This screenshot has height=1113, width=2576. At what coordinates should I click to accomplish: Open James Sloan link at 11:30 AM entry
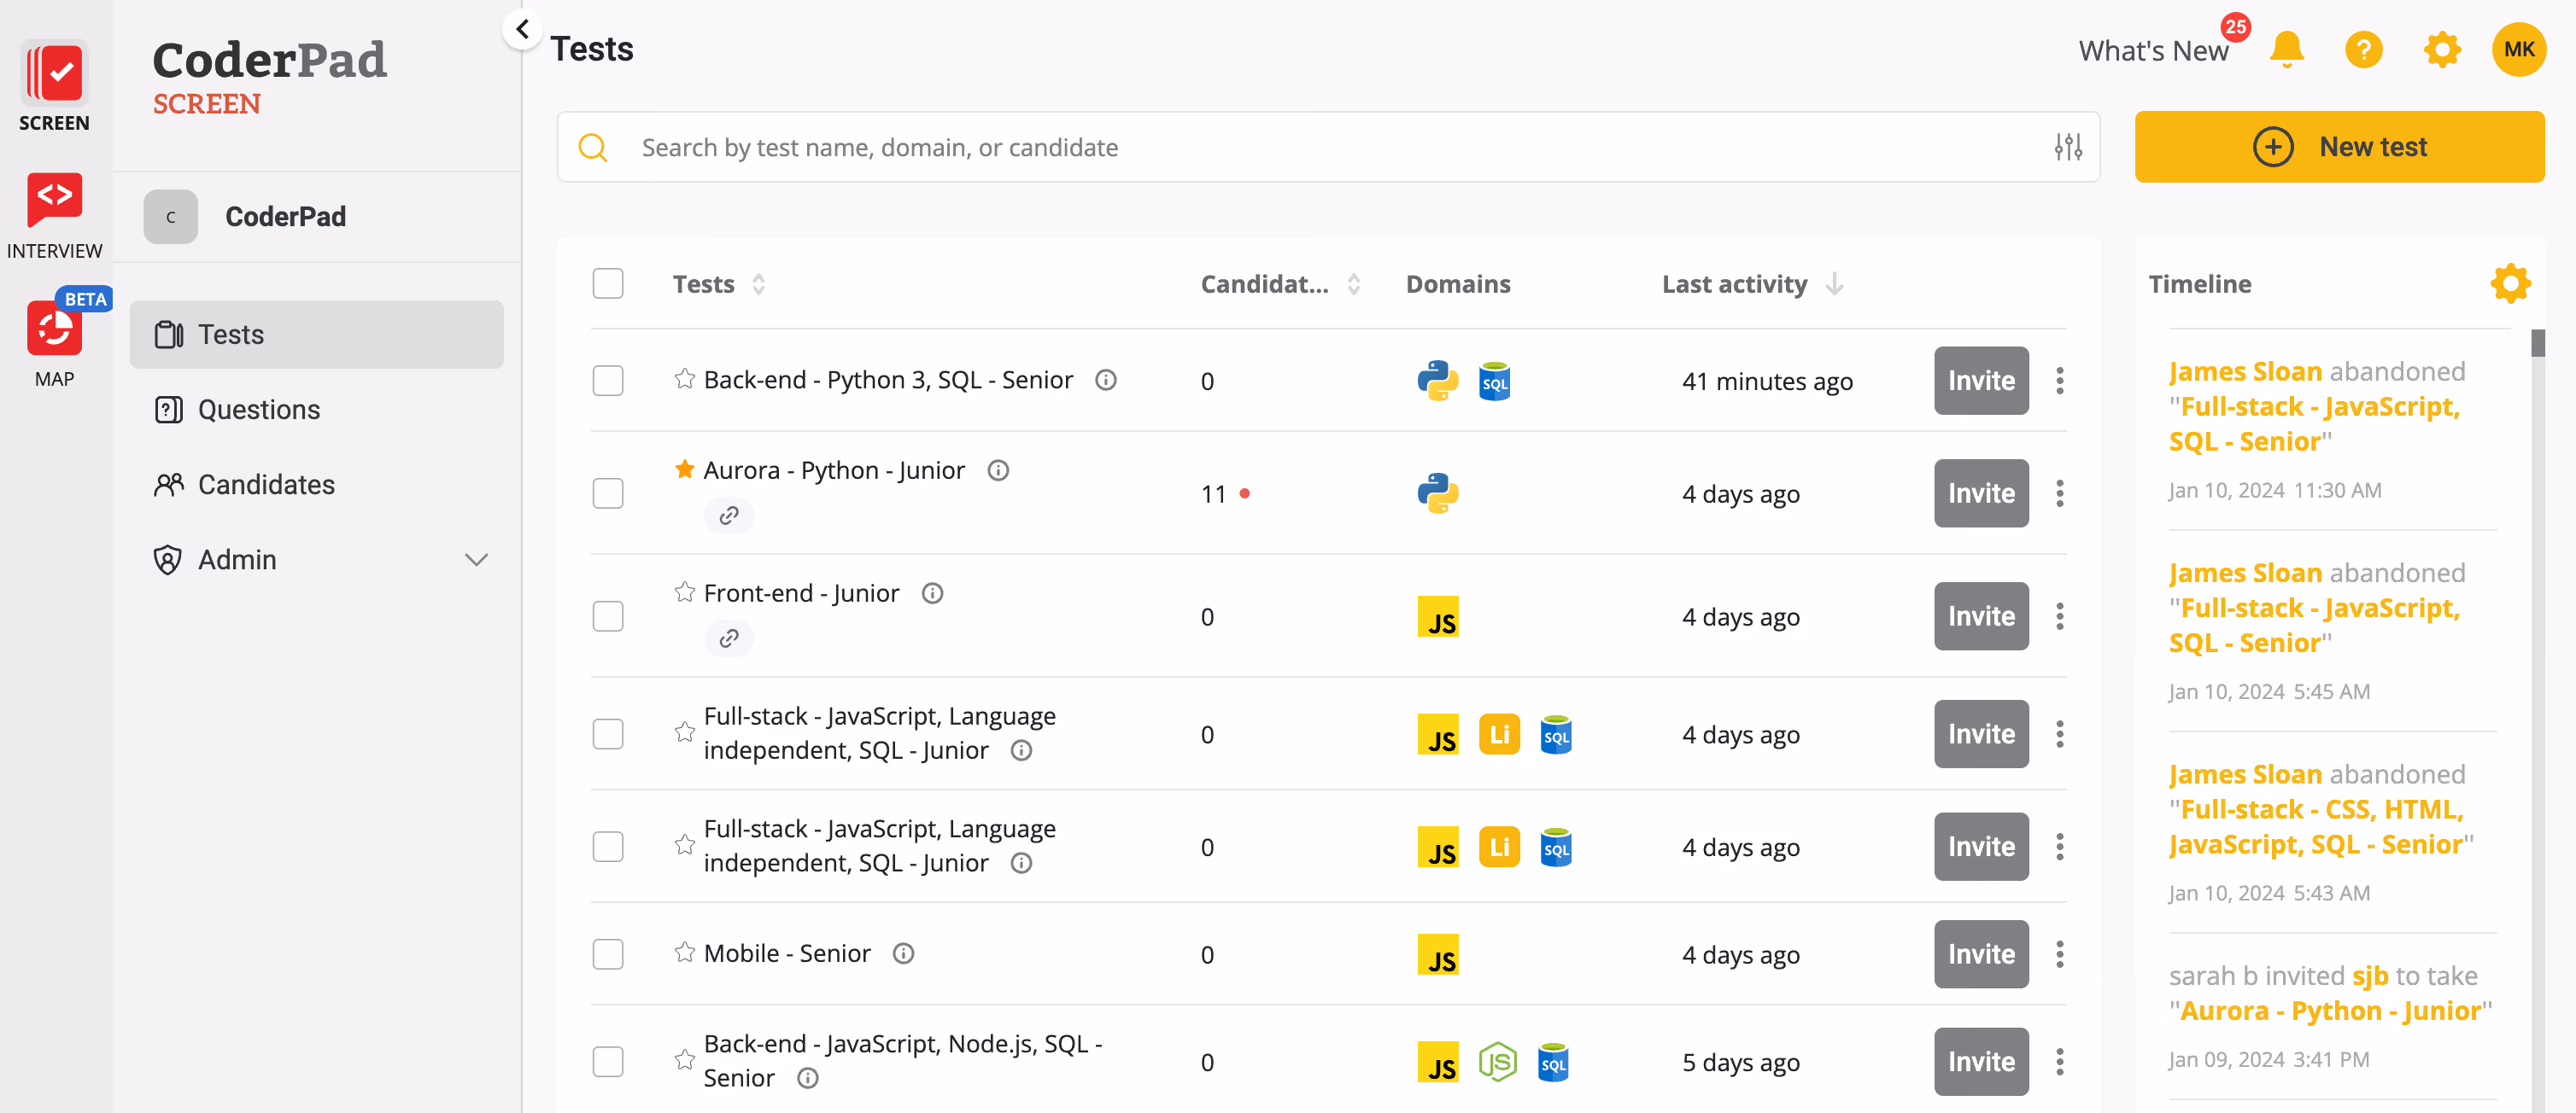click(x=2245, y=370)
